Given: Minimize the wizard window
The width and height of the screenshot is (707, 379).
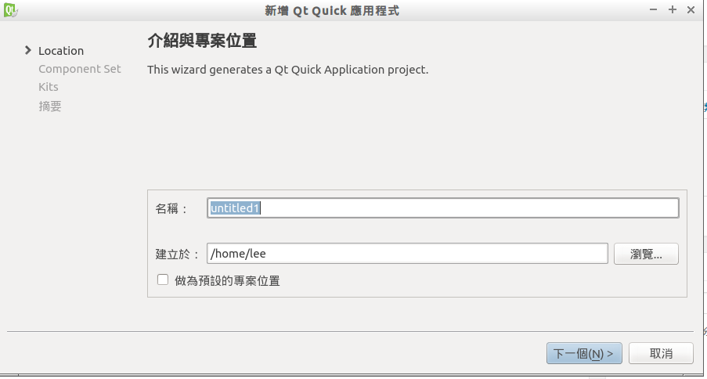Looking at the screenshot, I should tap(653, 10).
